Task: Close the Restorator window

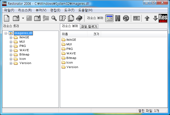Action: (x=162, y=3)
